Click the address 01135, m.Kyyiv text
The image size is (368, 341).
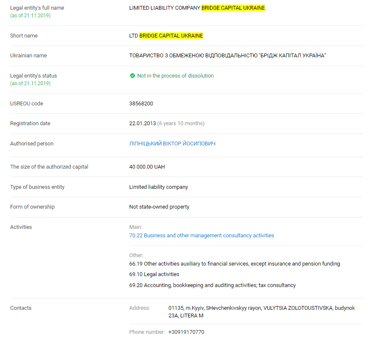(261, 311)
